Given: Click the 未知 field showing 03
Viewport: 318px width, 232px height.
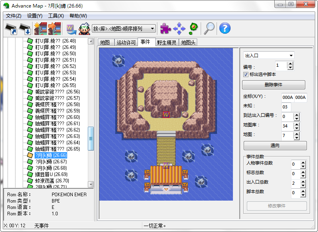Looking at the screenshot, I should click(286, 107).
